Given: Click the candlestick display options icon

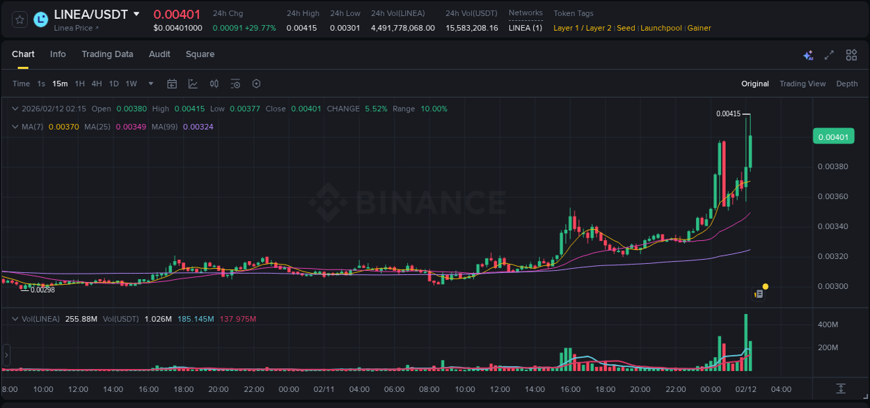Looking at the screenshot, I should pos(214,83).
